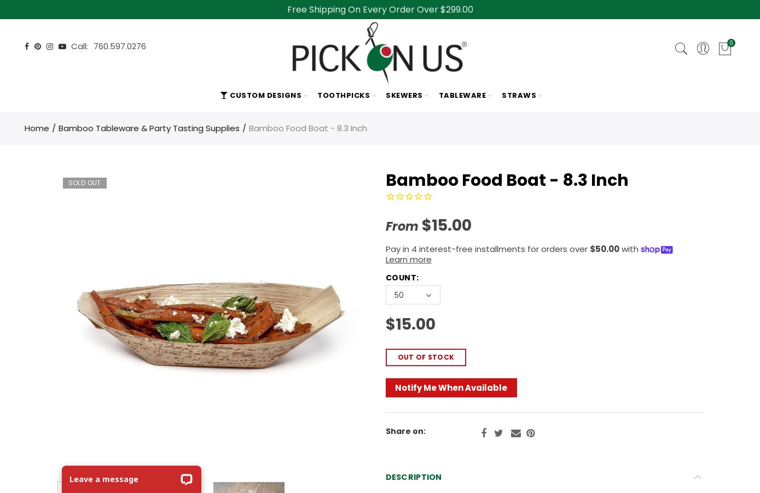
Task: Click the five-star rating row
Action: point(409,197)
